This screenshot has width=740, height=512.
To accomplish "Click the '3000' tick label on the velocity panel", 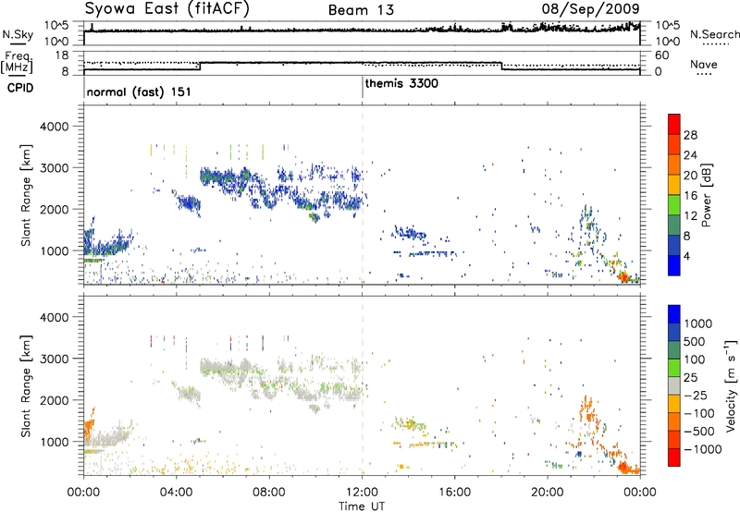I will pyautogui.click(x=55, y=359).
